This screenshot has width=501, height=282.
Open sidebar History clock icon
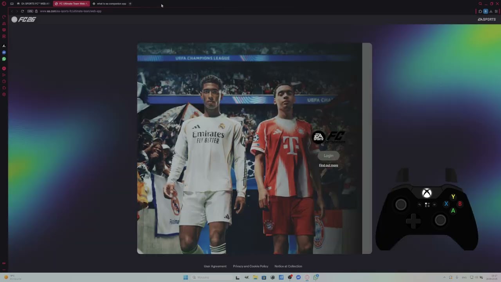[x=4, y=81]
